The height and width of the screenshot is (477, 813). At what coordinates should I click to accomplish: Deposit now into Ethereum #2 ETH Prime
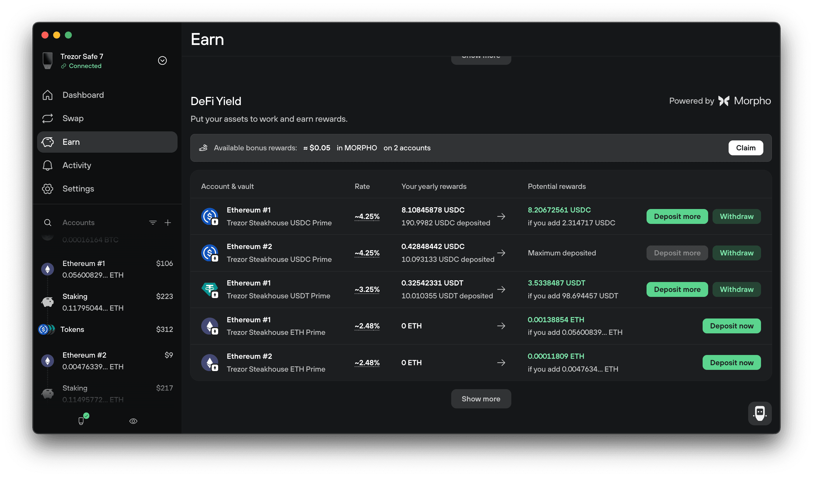[x=731, y=363]
